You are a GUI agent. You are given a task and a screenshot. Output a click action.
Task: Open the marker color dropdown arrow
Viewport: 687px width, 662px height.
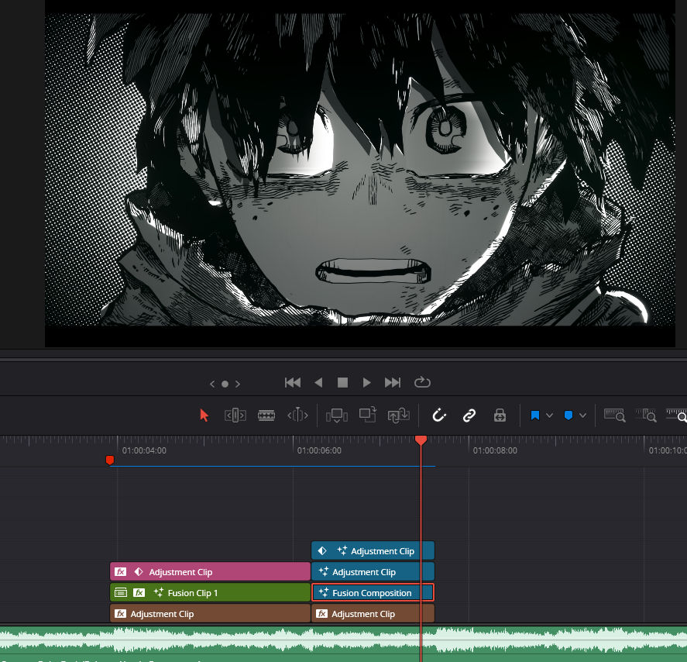[x=582, y=415]
